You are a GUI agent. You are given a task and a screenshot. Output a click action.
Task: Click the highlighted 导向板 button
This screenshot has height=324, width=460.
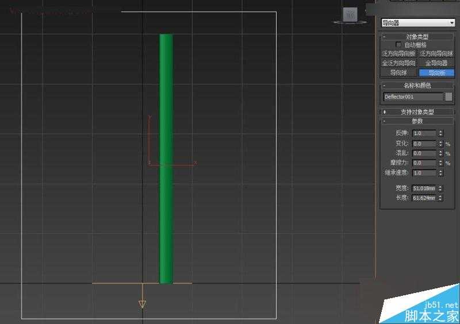436,73
